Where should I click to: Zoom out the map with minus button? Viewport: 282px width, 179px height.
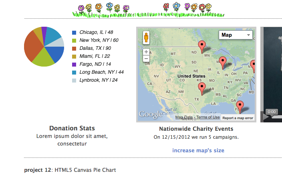coord(146,59)
